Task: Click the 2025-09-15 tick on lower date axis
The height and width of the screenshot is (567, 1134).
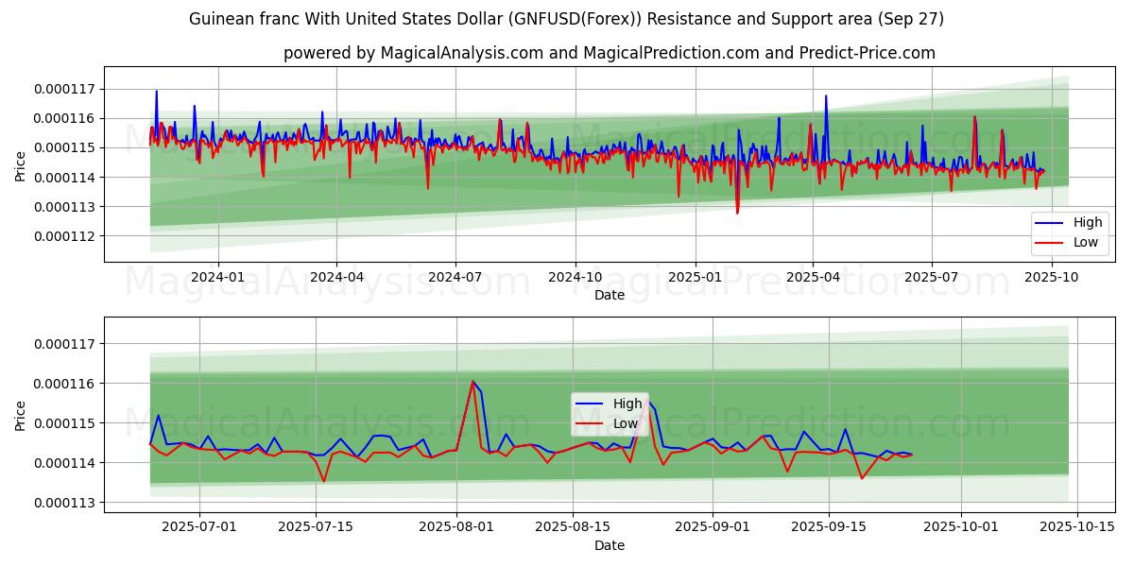Action: pos(829,528)
